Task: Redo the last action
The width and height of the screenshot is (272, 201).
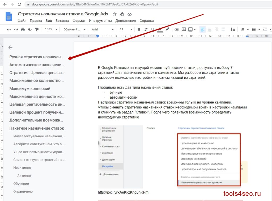Action: [x=16, y=30]
